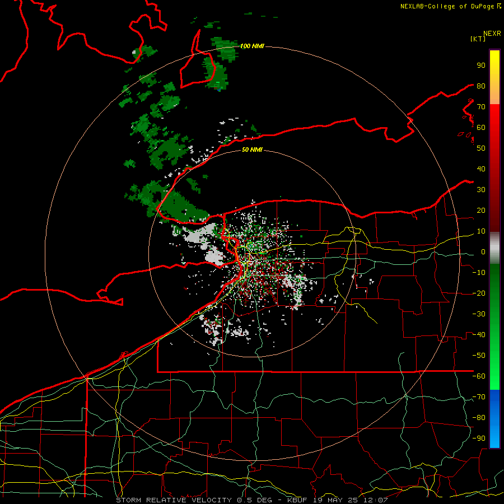
Task: Click the 40 value on velocity scale
Action: coord(481,169)
